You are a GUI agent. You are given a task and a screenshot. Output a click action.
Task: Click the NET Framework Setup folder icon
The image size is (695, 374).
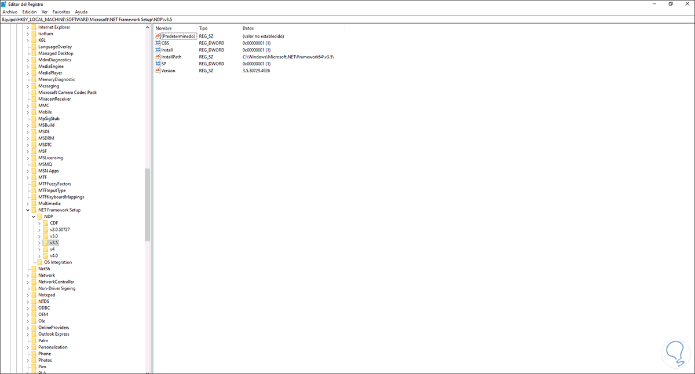[34, 210]
